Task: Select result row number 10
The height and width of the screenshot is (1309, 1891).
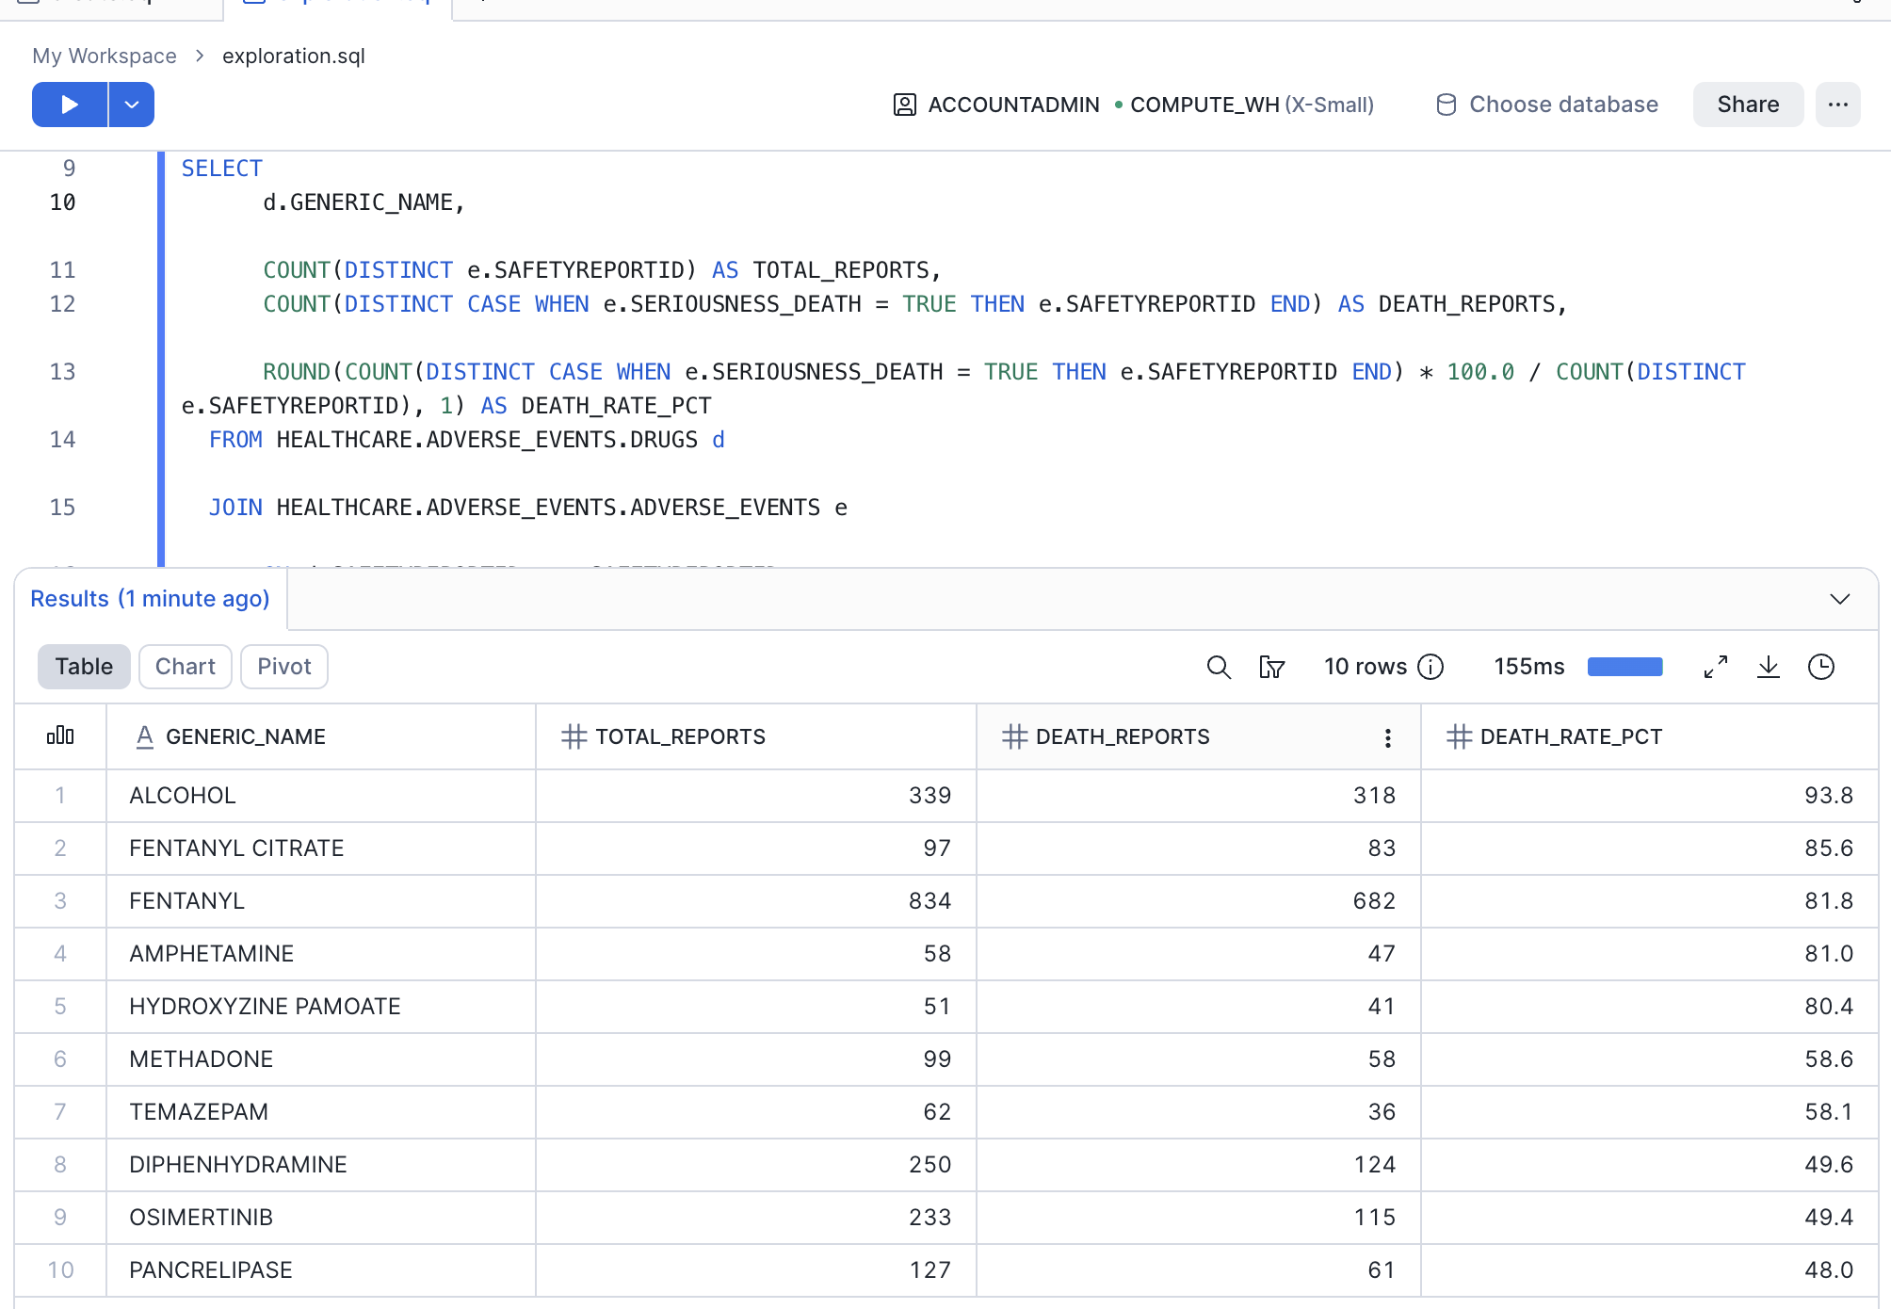Action: coord(60,1270)
